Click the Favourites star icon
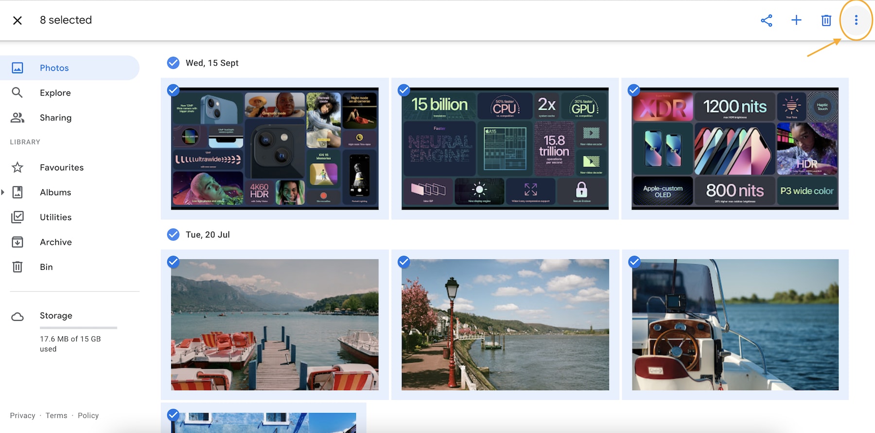Screen dimensions: 875x433 17,167
